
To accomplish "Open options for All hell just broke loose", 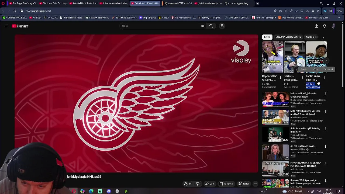I will pyautogui.click(x=326, y=147).
